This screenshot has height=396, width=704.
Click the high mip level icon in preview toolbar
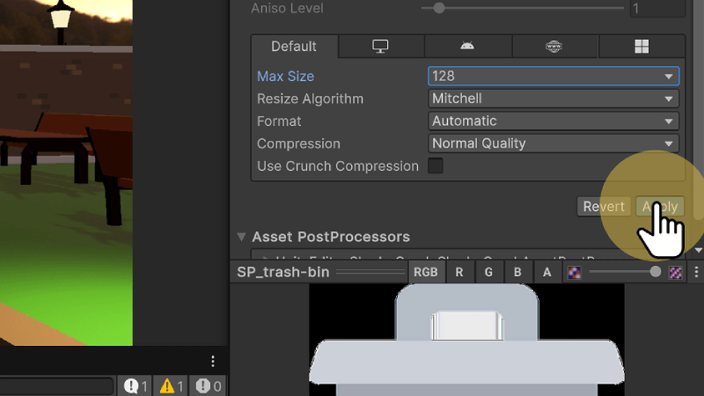(676, 273)
